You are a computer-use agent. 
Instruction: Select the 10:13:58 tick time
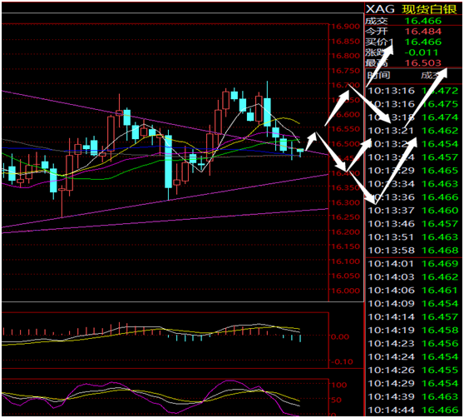tap(391, 251)
